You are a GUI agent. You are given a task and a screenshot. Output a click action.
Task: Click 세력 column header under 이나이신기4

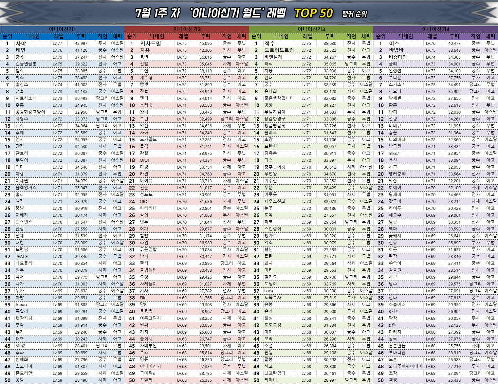[490, 36]
